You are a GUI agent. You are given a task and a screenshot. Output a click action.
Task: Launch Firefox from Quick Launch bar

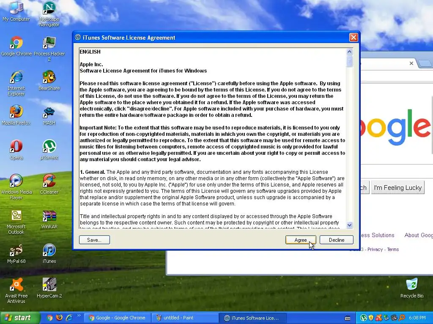[59, 318]
